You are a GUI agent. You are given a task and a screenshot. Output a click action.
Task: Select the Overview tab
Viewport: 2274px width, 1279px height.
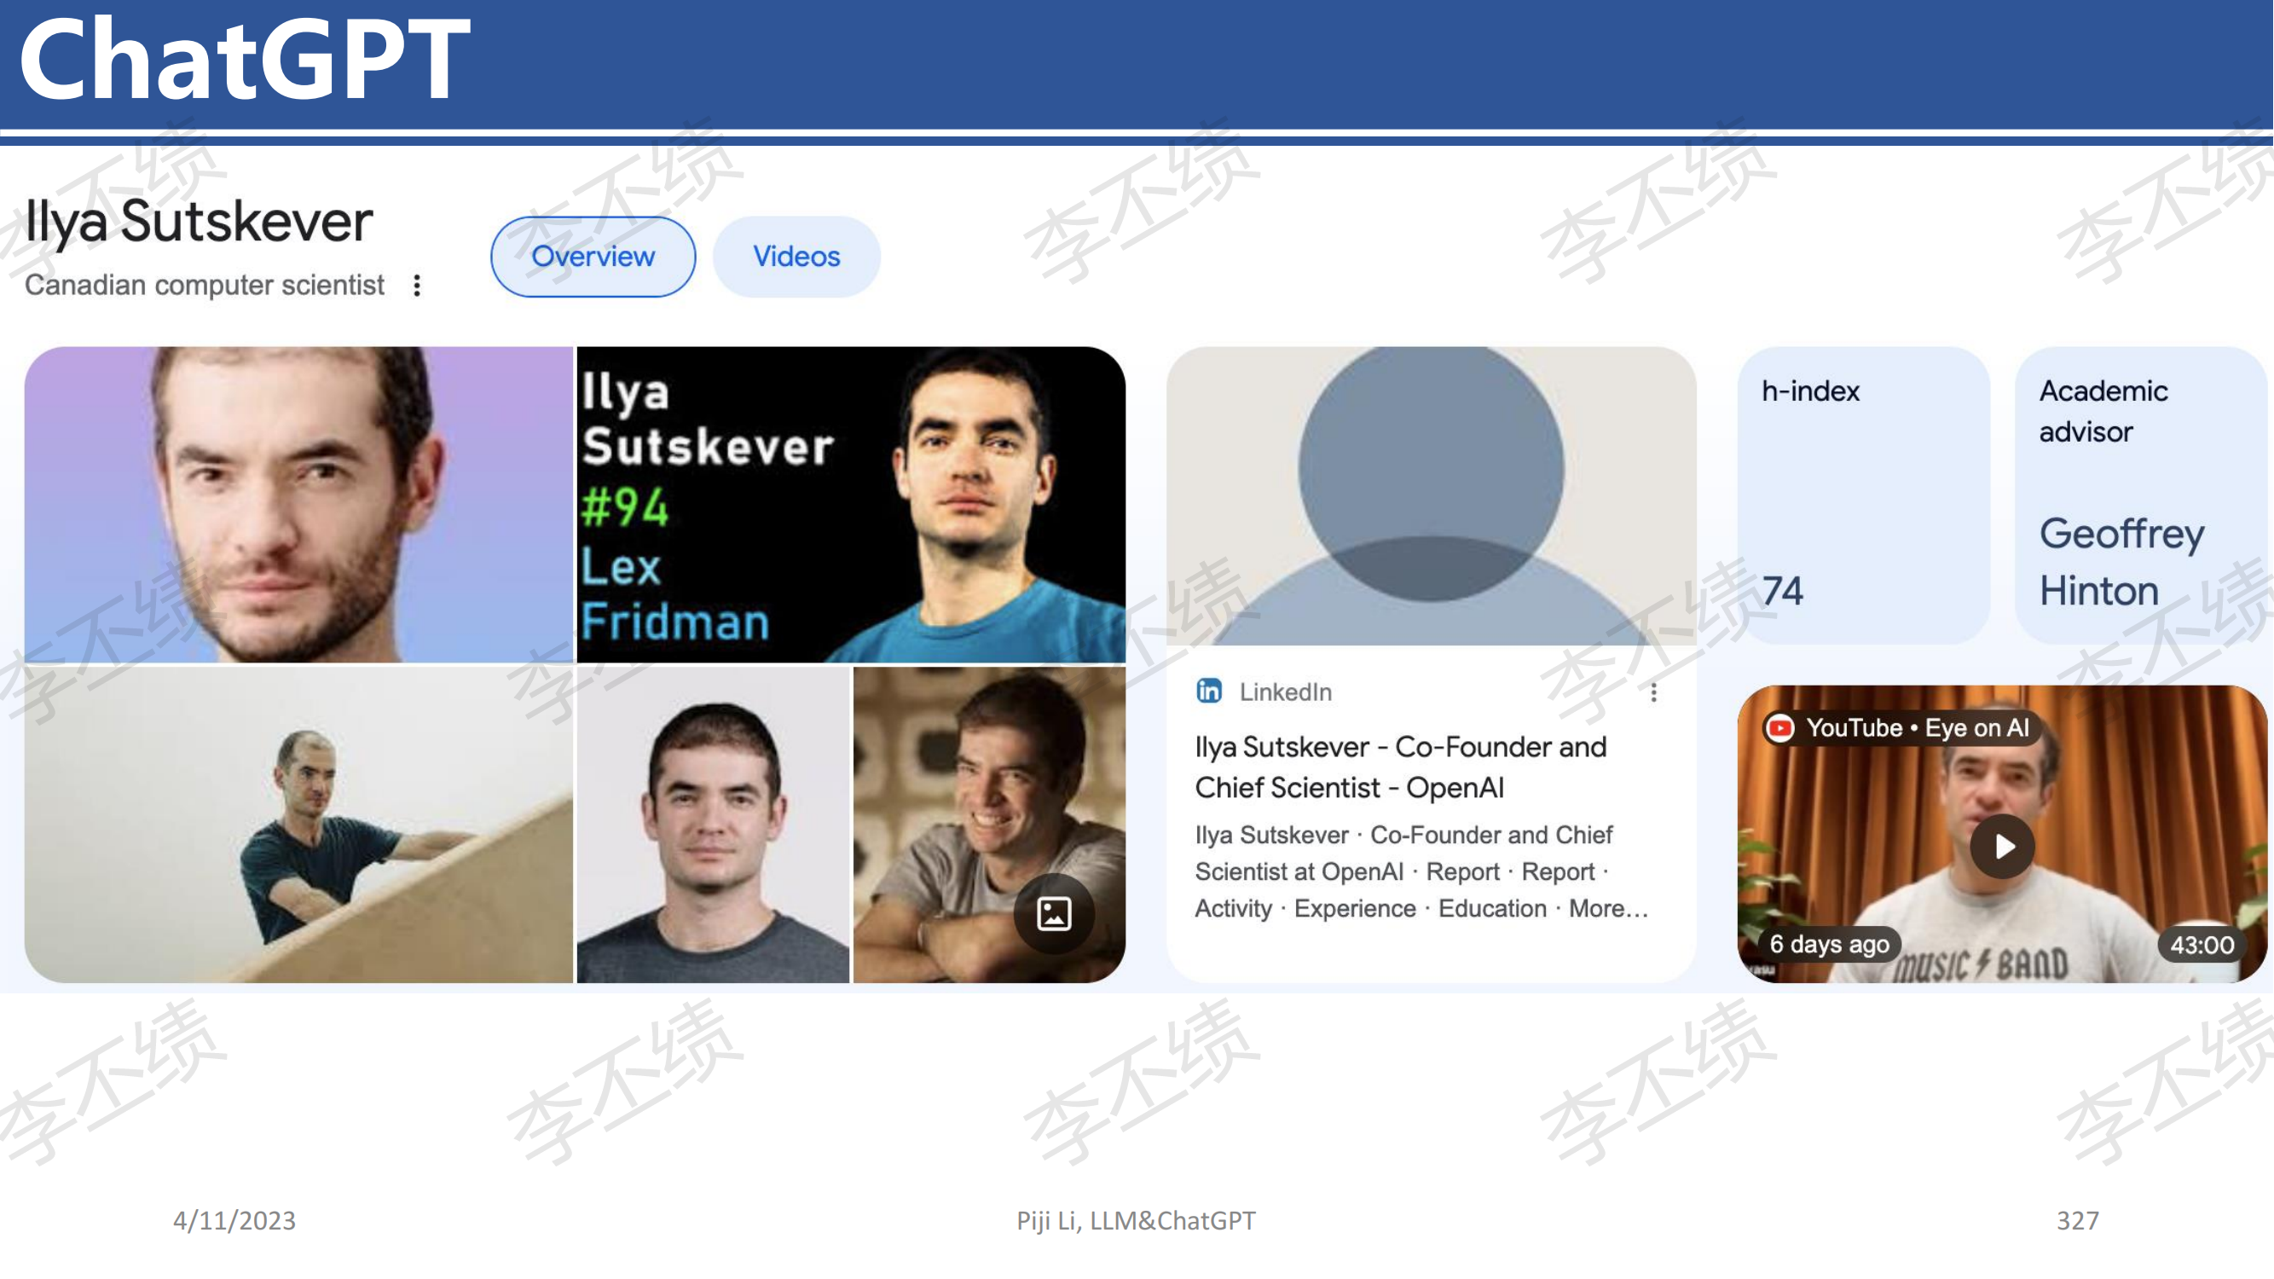coord(593,257)
